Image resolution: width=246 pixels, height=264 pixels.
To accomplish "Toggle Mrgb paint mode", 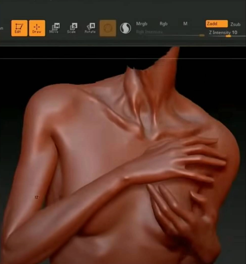I will 142,24.
